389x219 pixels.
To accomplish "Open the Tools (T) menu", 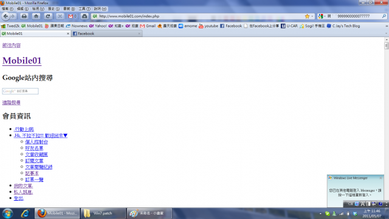I will click(x=84, y=9).
